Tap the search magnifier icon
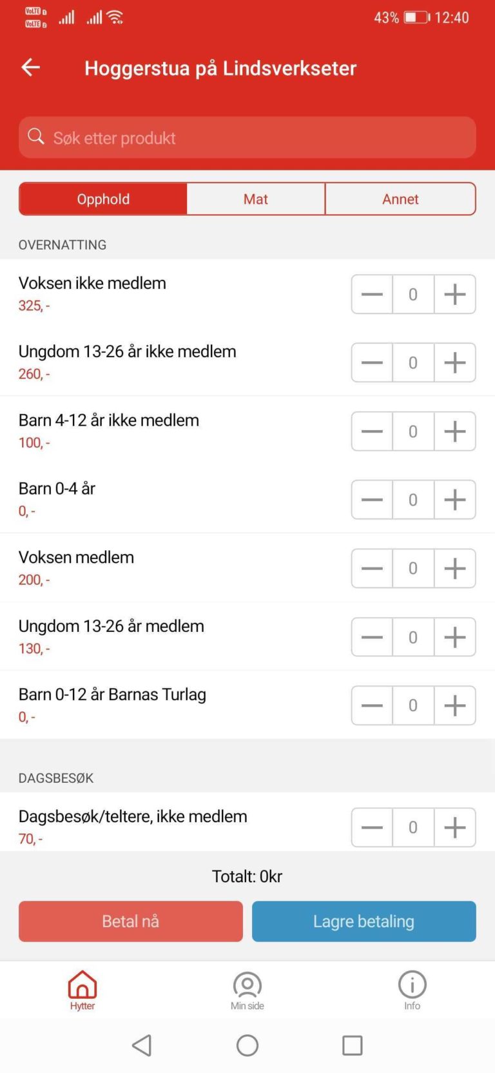495x1073 pixels. pyautogui.click(x=36, y=137)
